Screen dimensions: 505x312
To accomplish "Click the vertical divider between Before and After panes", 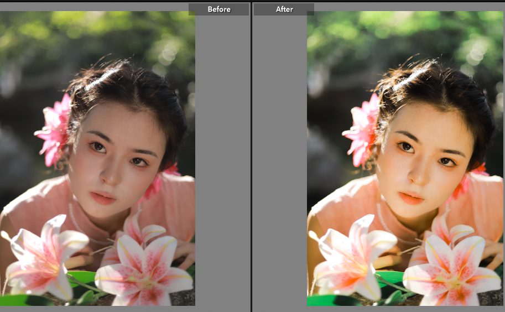I will point(252,156).
